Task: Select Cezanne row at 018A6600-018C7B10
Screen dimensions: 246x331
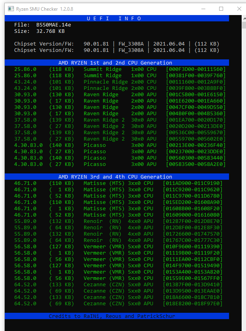Action: click(118, 297)
